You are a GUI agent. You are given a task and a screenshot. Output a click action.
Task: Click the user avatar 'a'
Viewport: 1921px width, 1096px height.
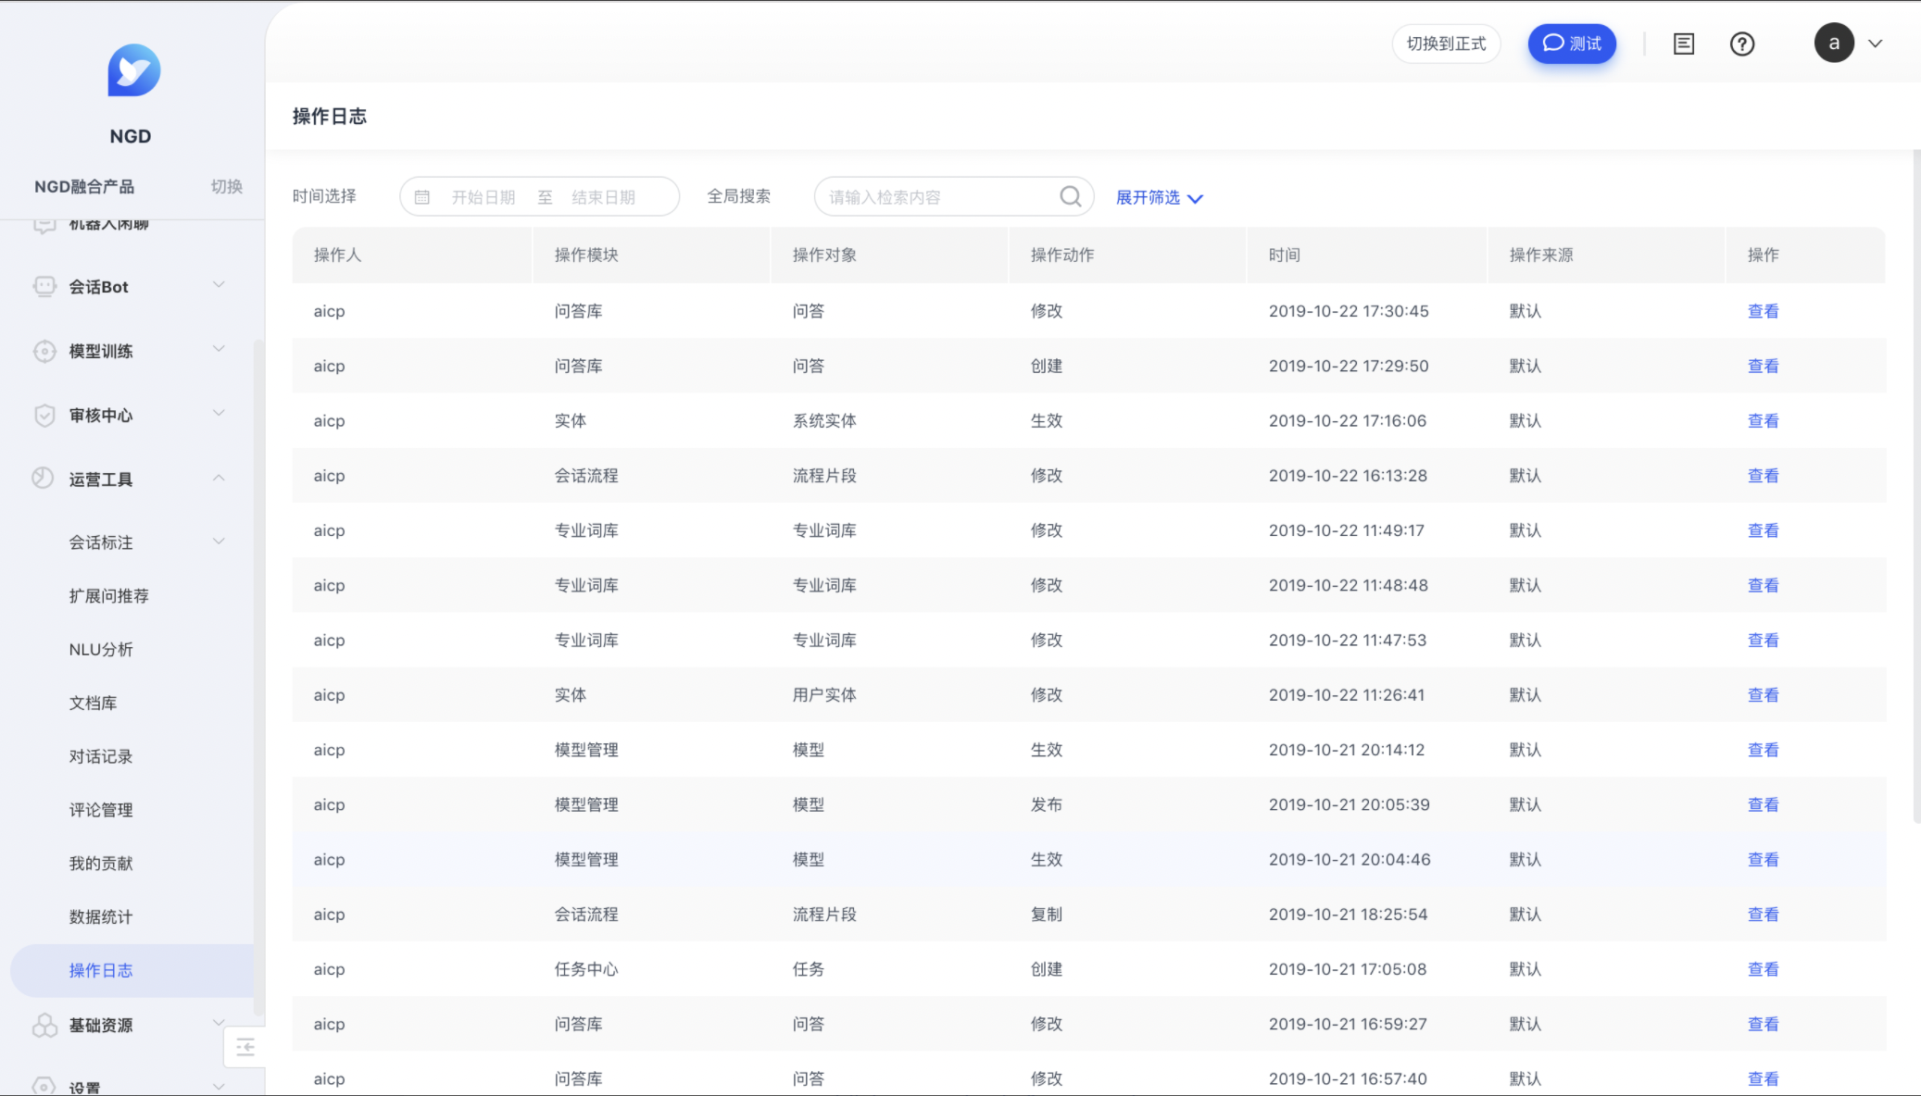tap(1833, 43)
